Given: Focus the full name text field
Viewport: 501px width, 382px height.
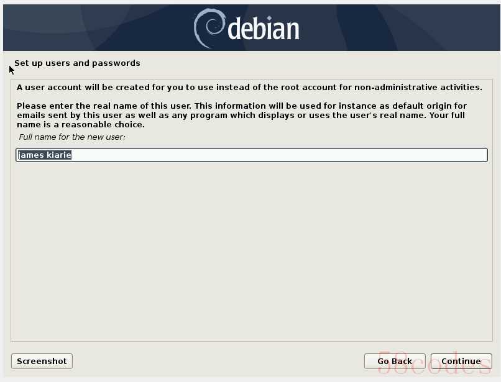Looking at the screenshot, I should 252,155.
